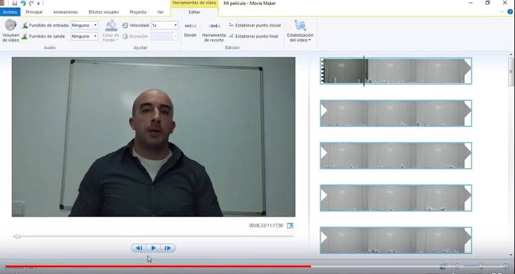Image resolution: width=515 pixels, height=274 pixels.
Task: Switch to the Animaciones tab
Action: (x=65, y=12)
